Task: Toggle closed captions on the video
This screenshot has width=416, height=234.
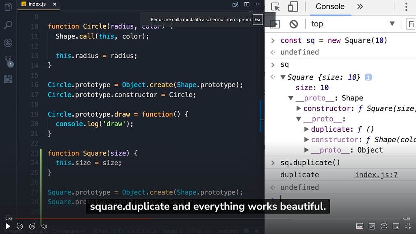Action: (360, 226)
